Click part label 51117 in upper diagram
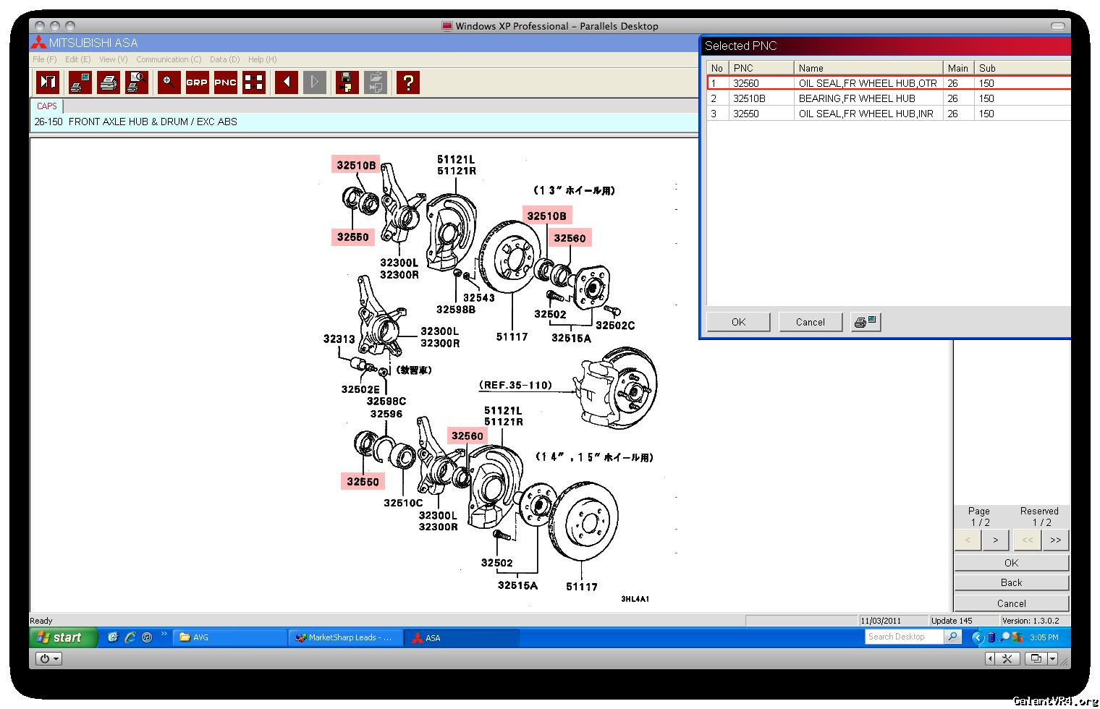 point(512,336)
